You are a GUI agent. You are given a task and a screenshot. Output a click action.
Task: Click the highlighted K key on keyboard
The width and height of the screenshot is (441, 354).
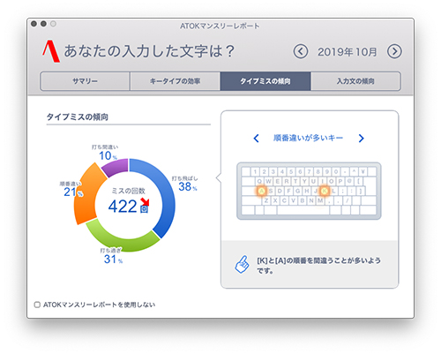click(325, 191)
